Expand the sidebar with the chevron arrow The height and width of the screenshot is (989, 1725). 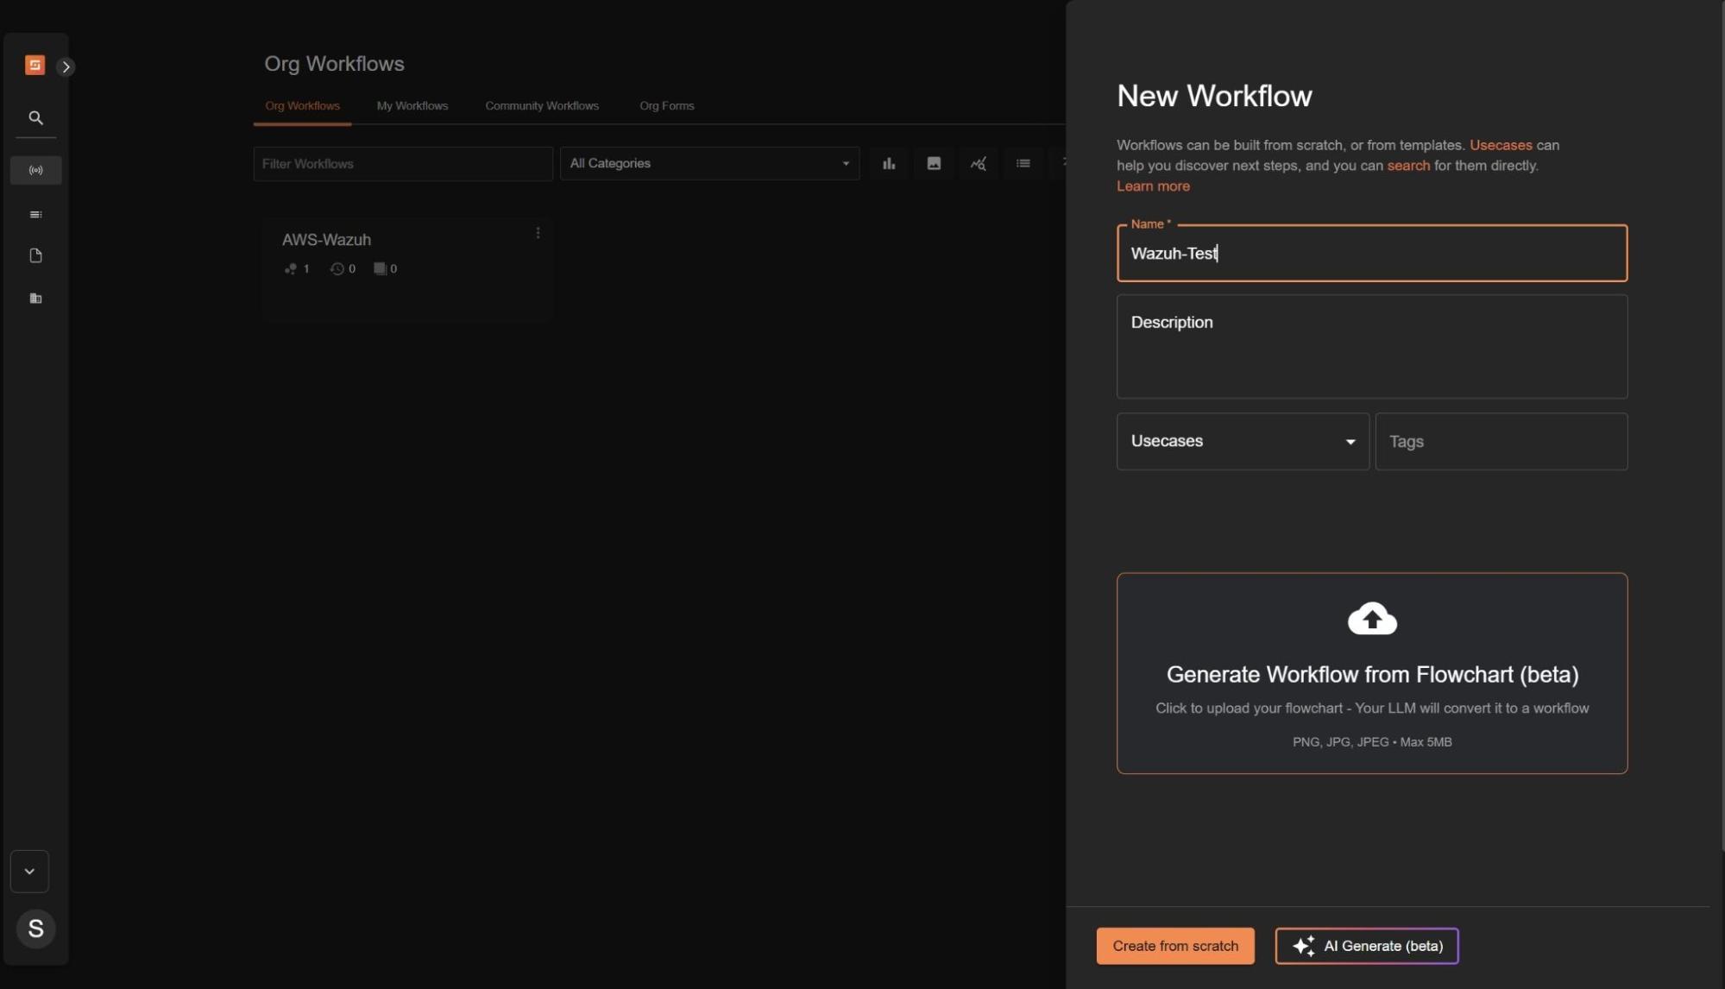66,66
